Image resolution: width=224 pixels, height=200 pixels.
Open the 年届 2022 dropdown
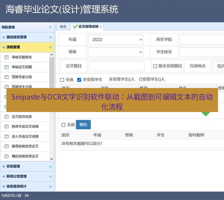click(116, 40)
